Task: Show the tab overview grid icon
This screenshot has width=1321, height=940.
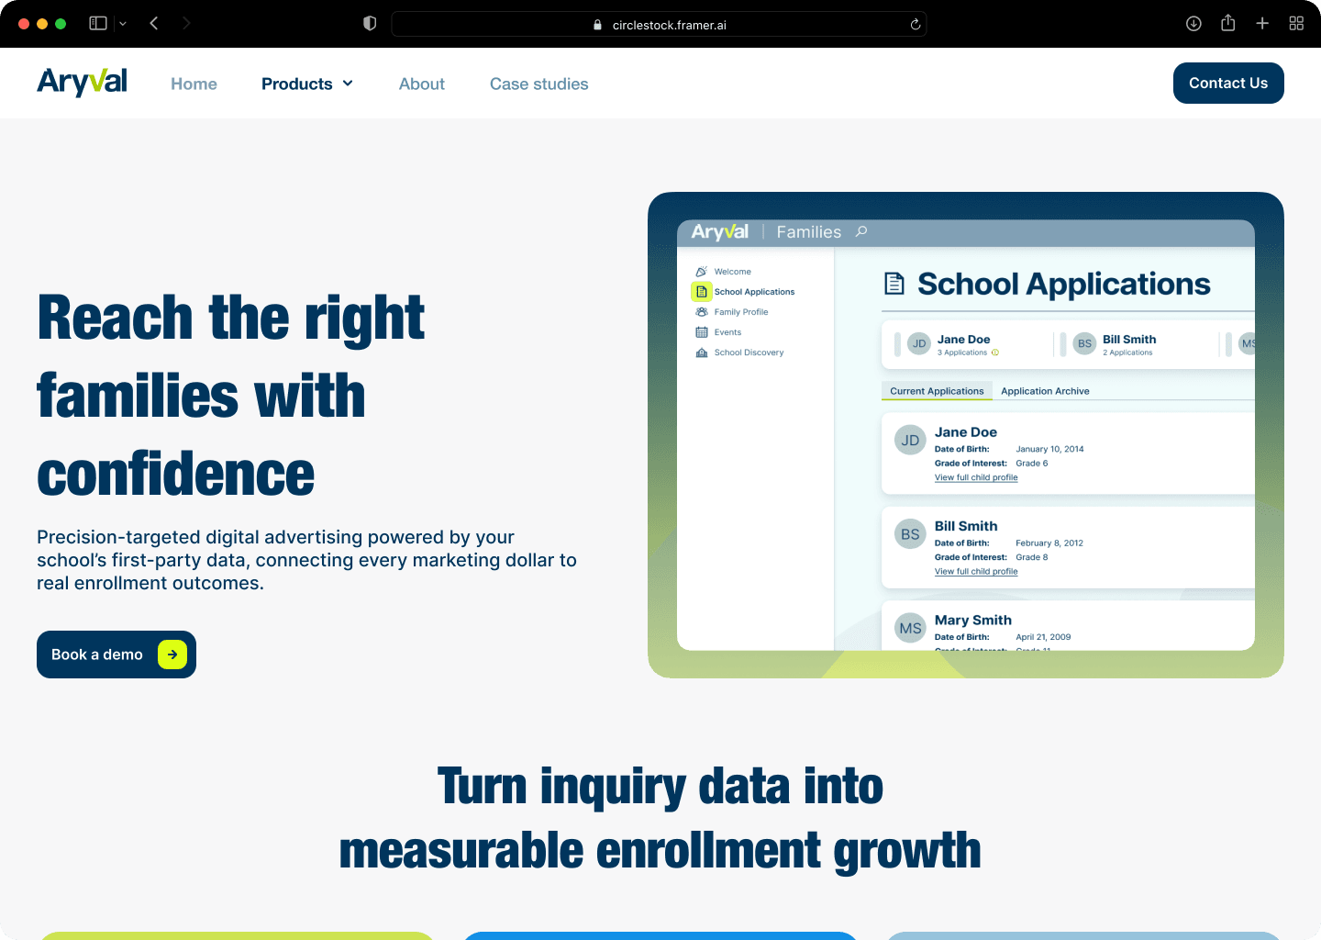Action: point(1296,23)
